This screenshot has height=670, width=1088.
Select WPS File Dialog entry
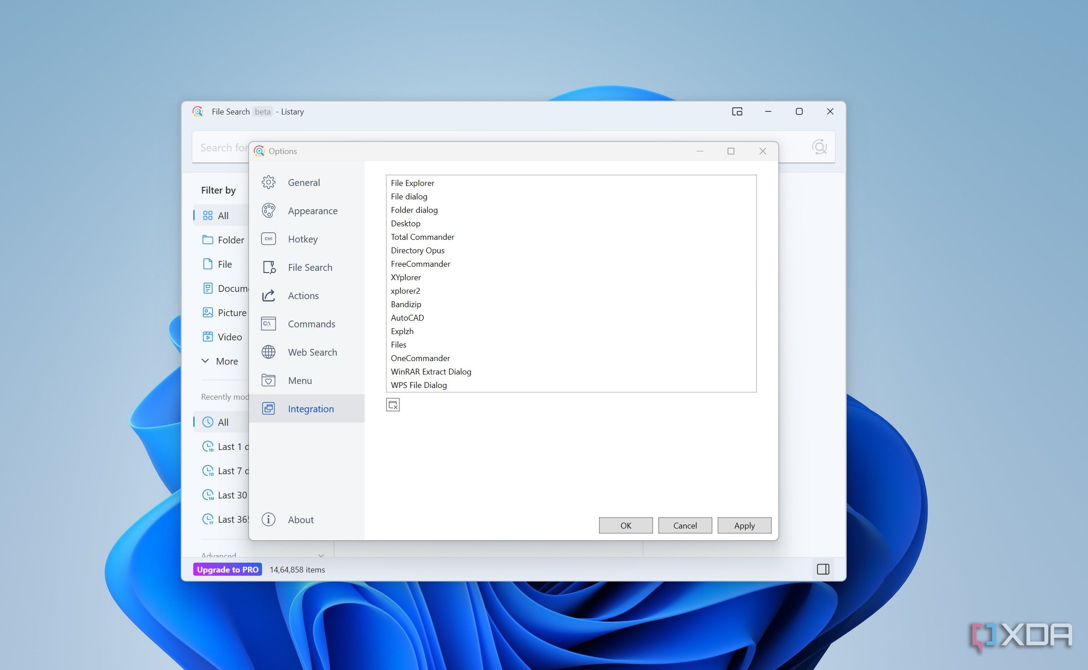point(571,385)
